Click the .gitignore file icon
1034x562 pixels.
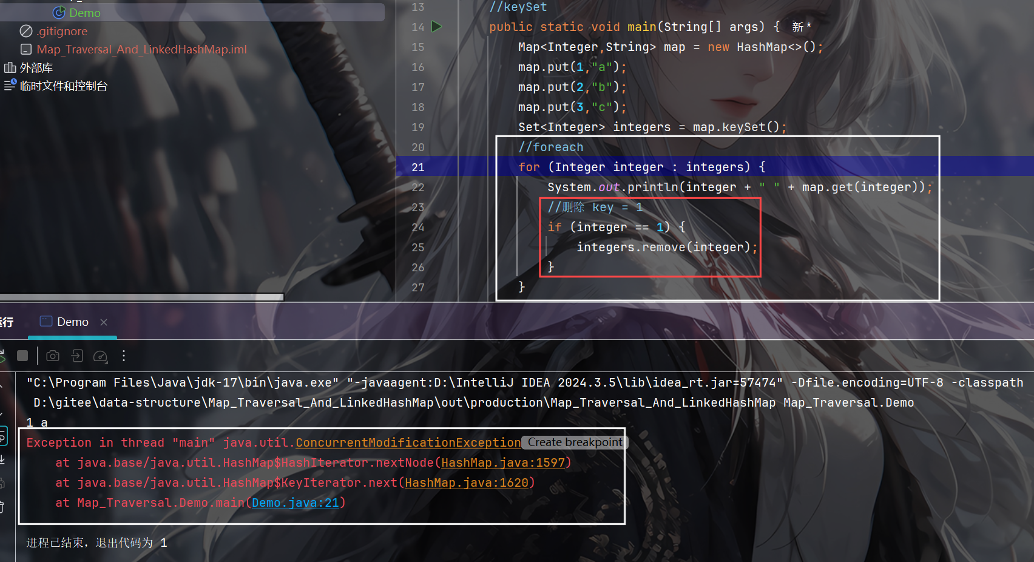pos(26,31)
